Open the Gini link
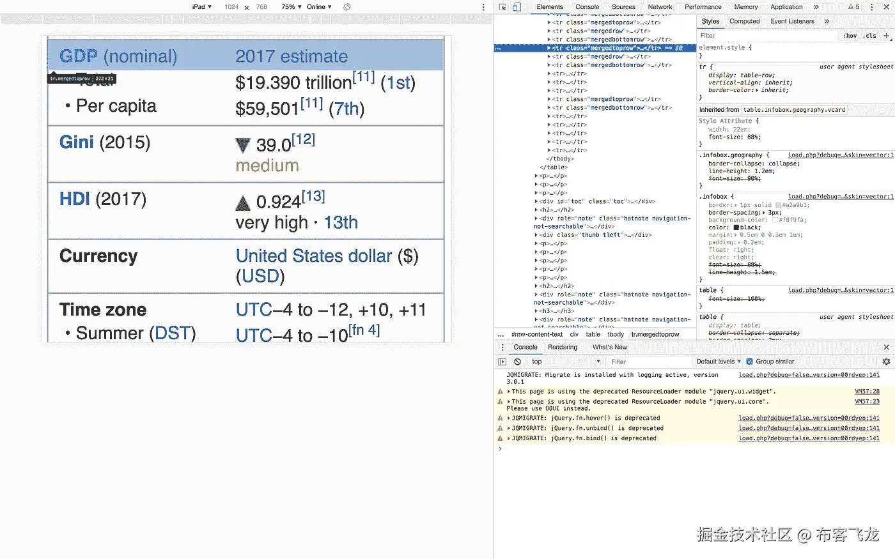This screenshot has width=895, height=559. (77, 142)
